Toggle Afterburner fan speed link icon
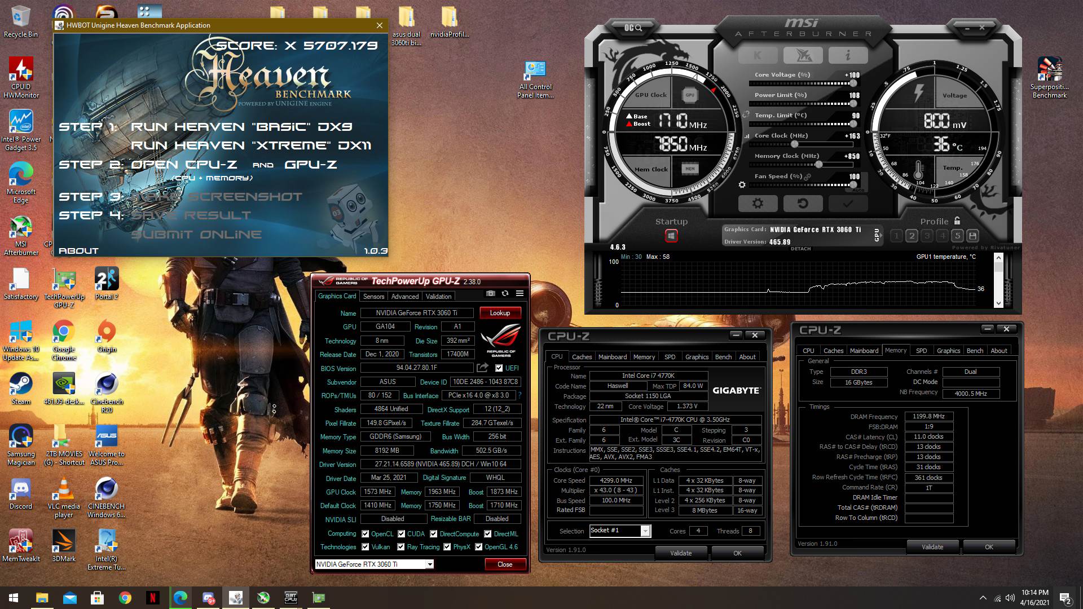This screenshot has width=1083, height=609. (x=807, y=176)
